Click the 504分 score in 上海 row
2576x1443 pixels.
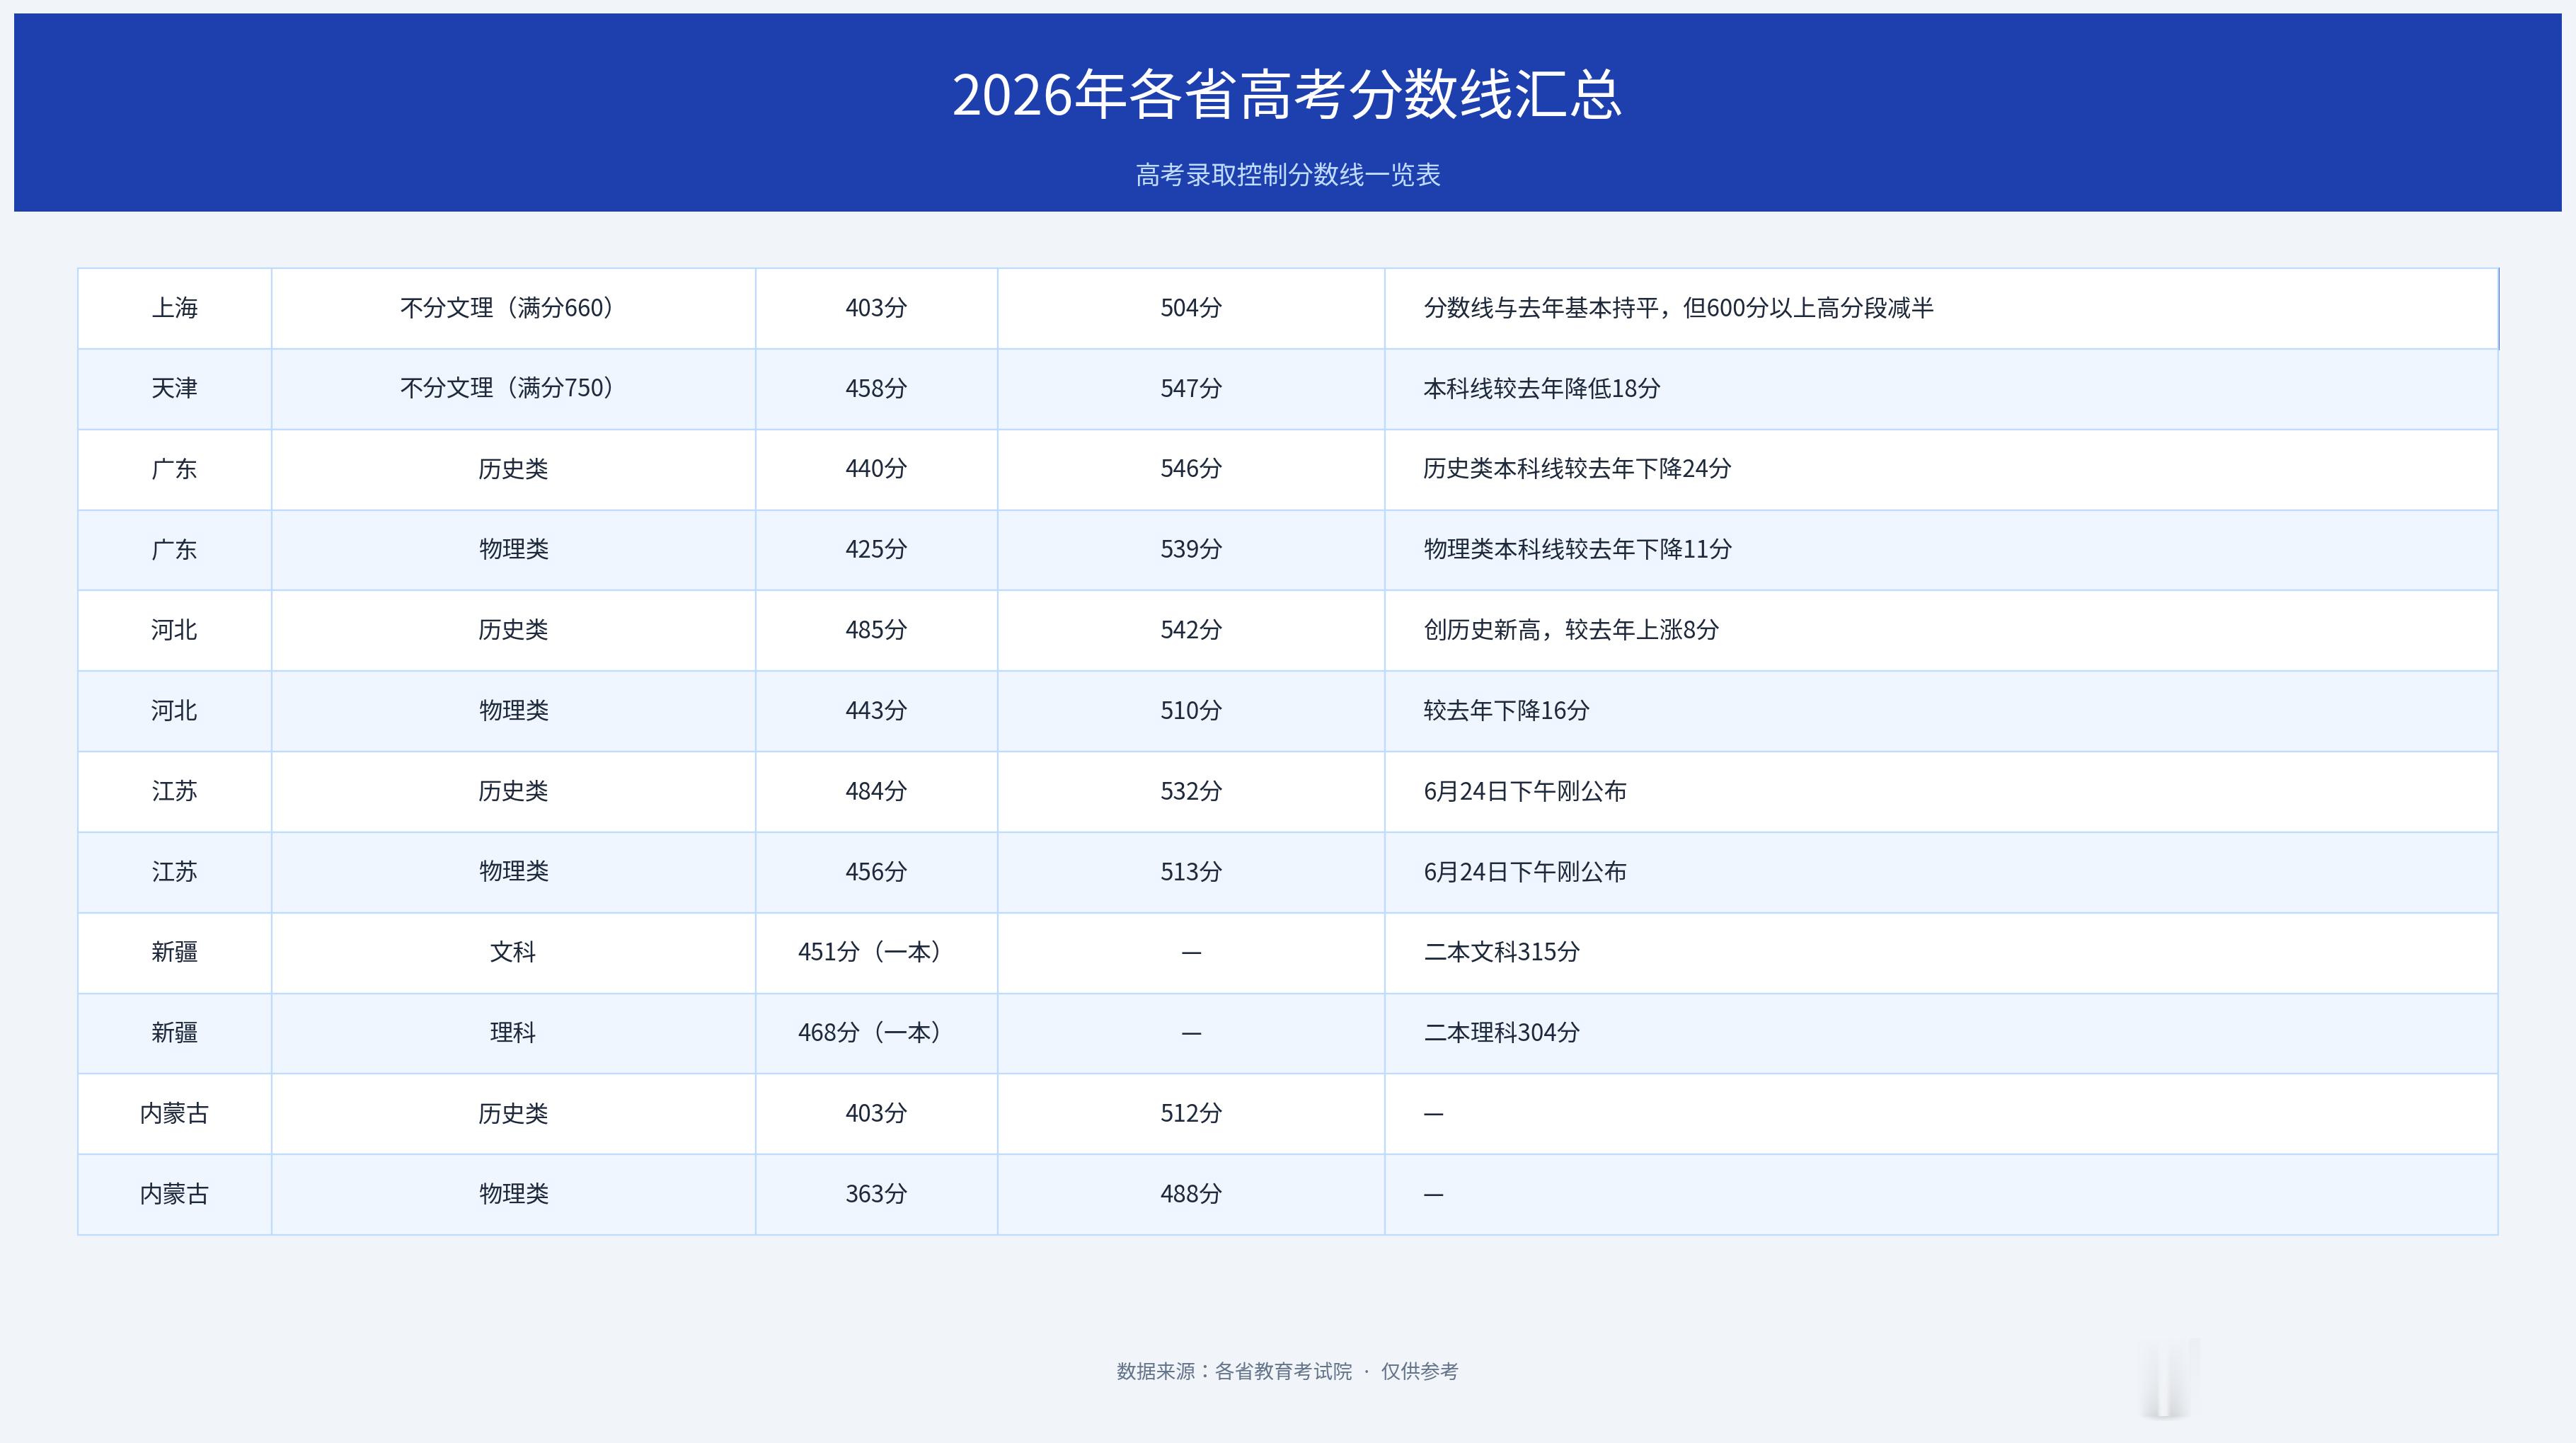coord(1191,308)
